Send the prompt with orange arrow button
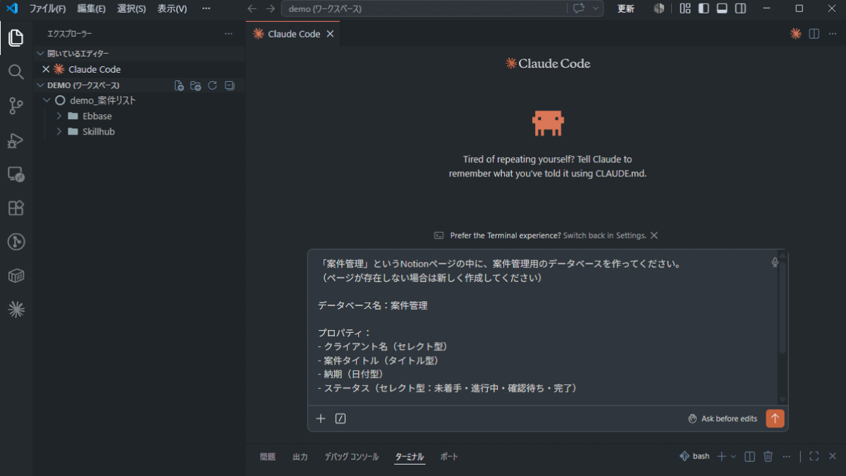 pyautogui.click(x=775, y=418)
